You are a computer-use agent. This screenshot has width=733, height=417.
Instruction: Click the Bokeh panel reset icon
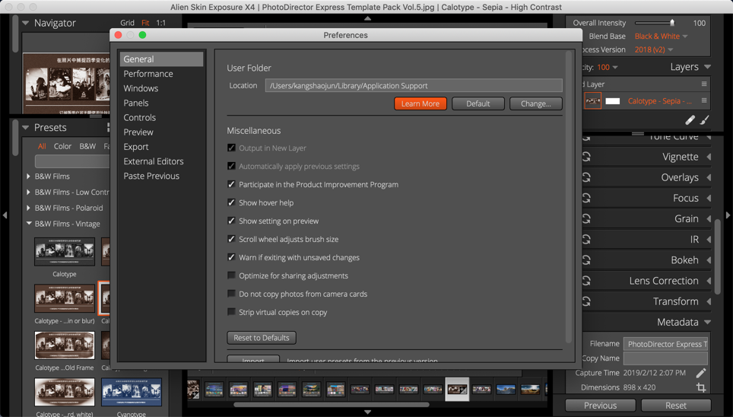(x=586, y=259)
